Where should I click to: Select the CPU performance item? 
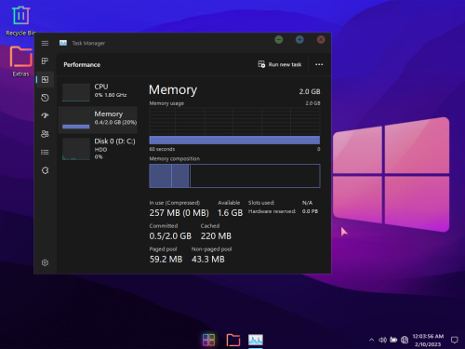(x=98, y=92)
